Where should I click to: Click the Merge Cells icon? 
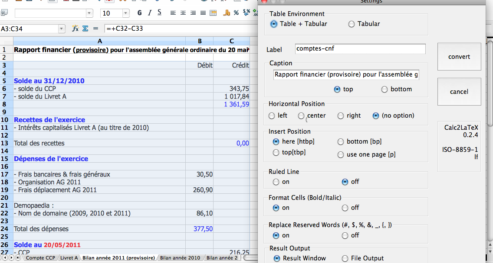point(214,13)
